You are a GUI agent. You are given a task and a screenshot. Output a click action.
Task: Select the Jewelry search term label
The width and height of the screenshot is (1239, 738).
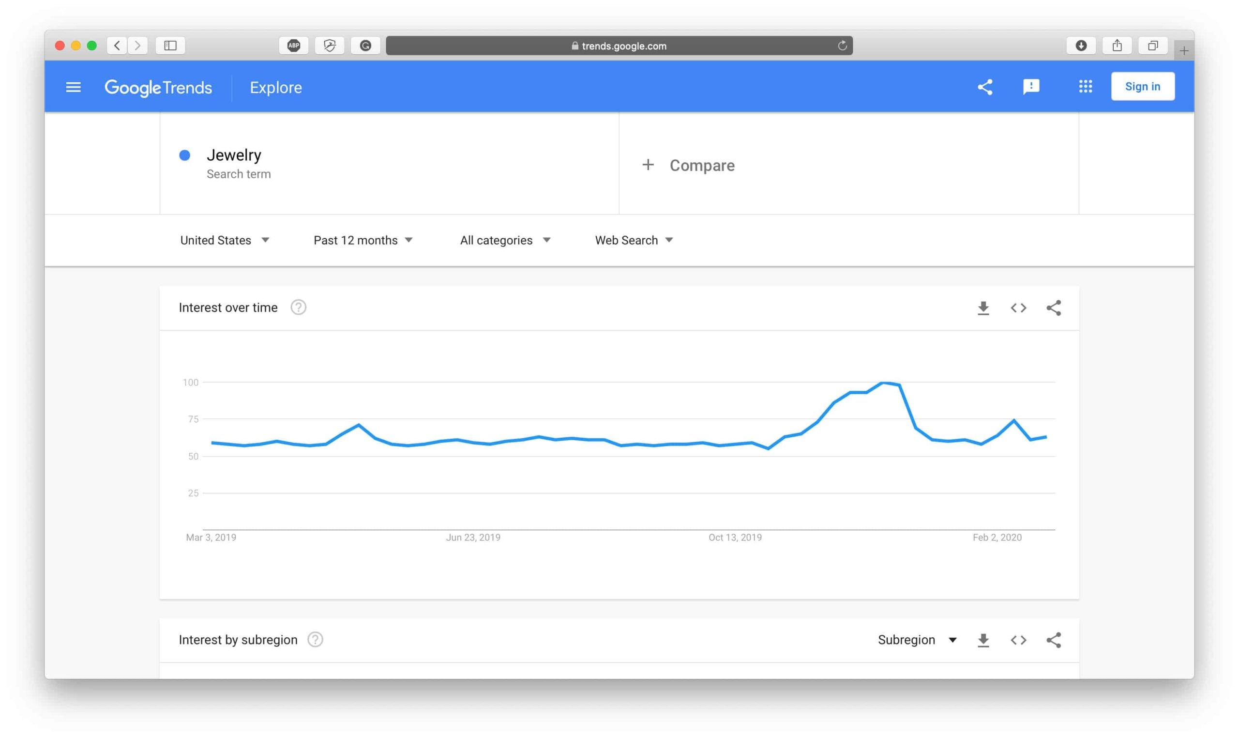234,154
